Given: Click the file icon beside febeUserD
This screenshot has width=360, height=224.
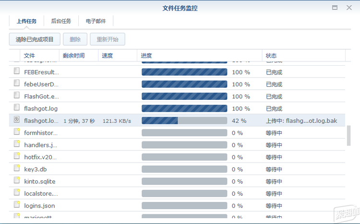Looking at the screenshot, I should click(16, 84).
